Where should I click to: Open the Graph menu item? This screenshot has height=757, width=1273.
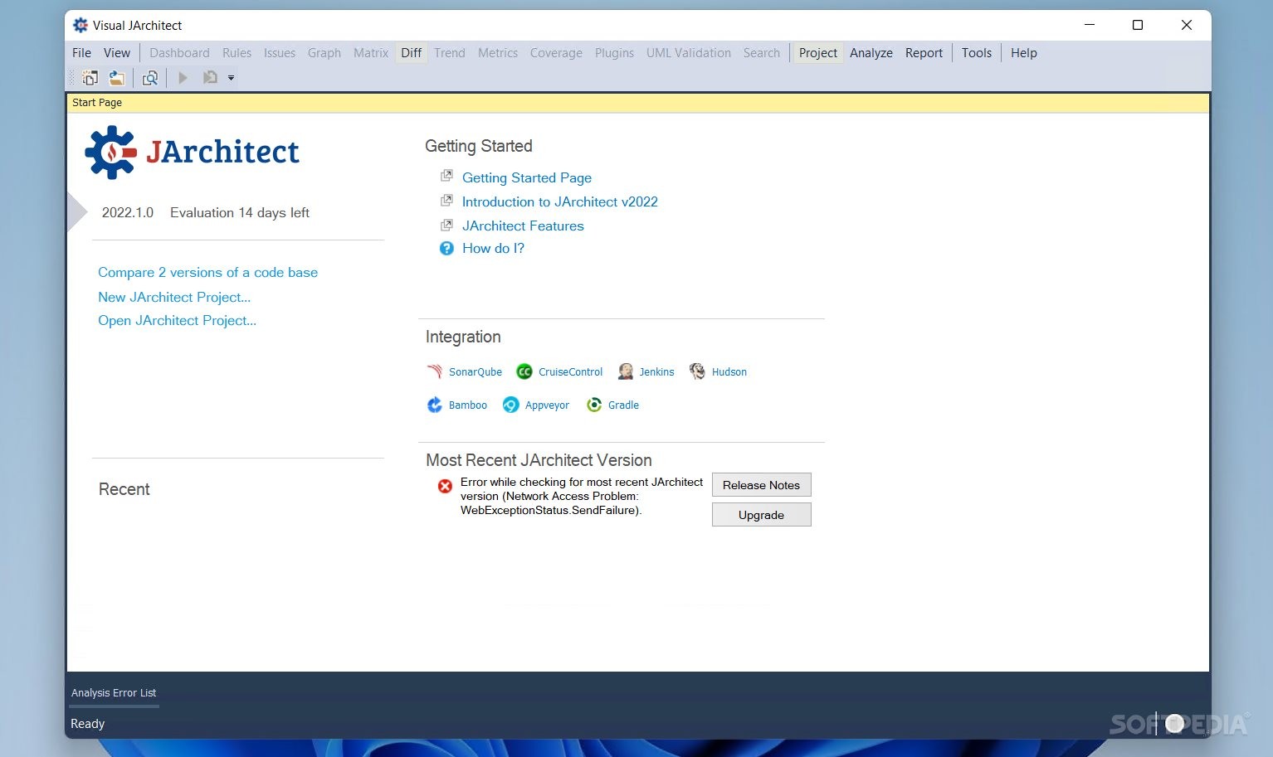tap(324, 53)
